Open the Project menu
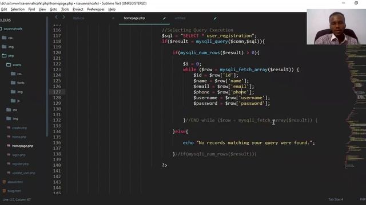 pyautogui.click(x=78, y=9)
